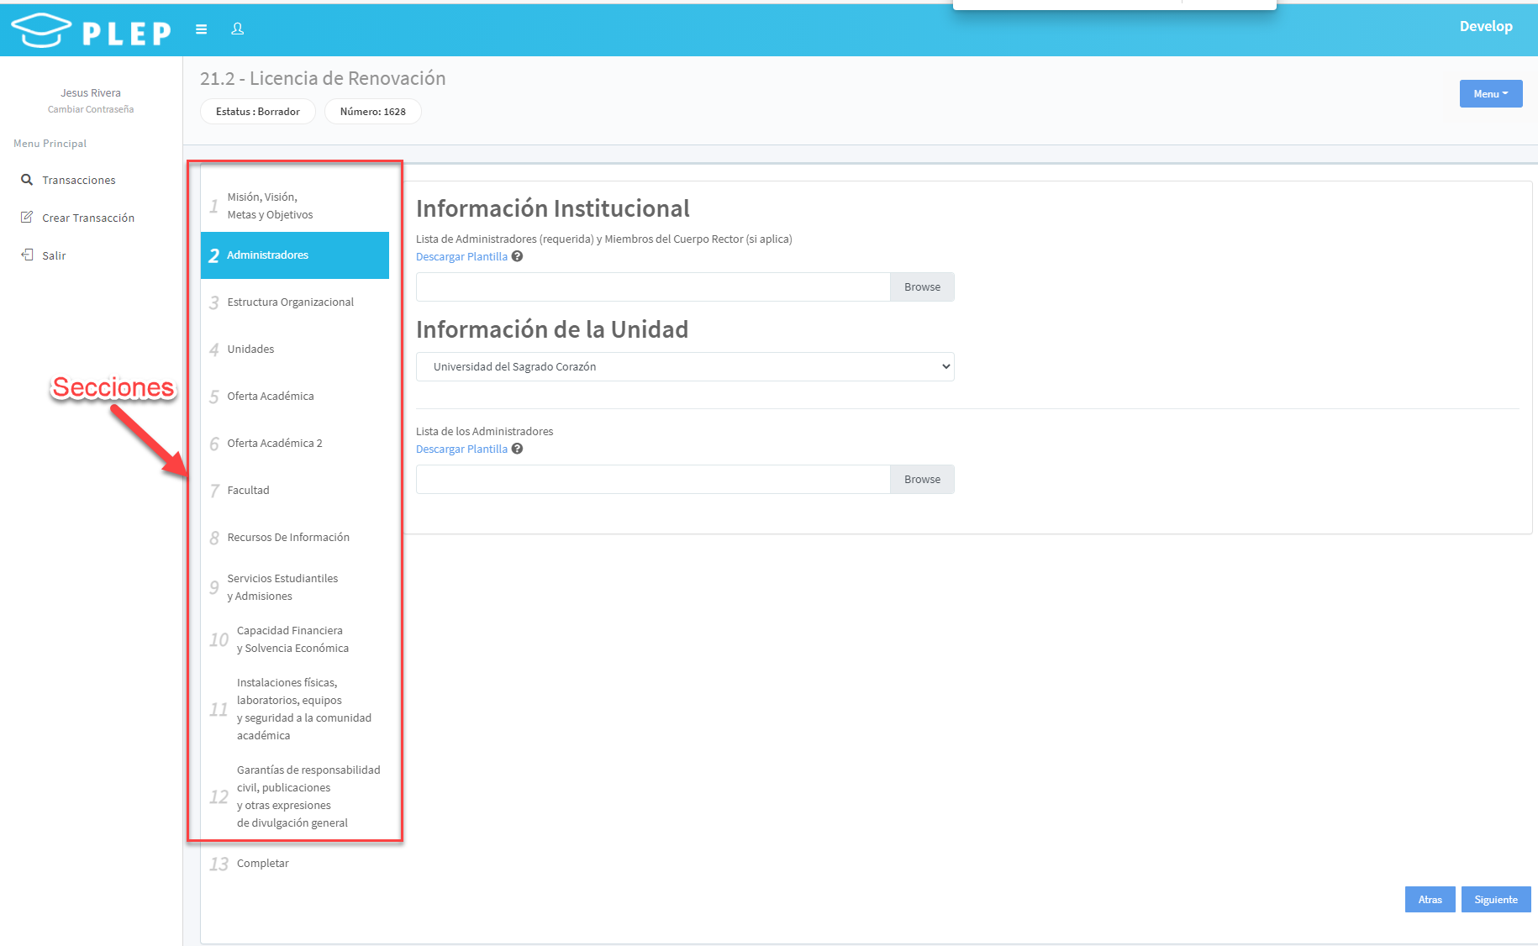Click Cambiar Contraseña link
This screenshot has height=946, width=1538.
91,109
